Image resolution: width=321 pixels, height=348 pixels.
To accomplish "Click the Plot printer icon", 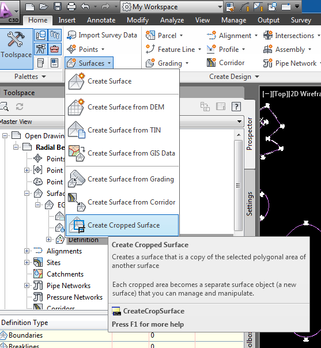I will coord(71,7).
